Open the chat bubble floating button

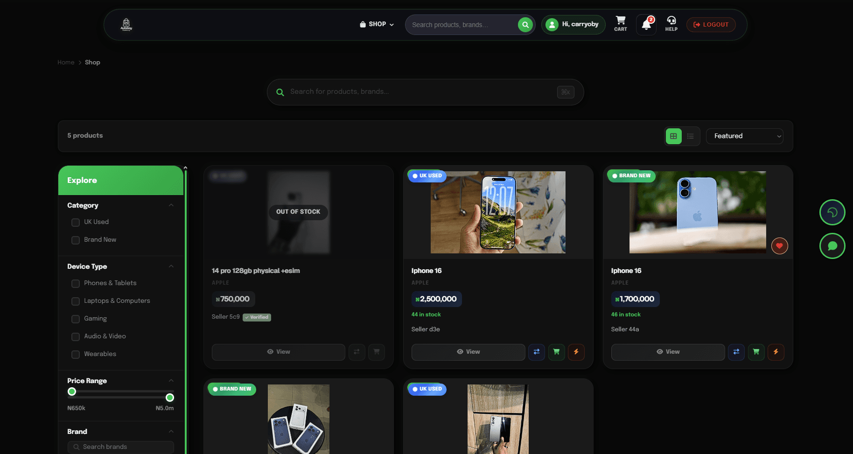tap(832, 246)
